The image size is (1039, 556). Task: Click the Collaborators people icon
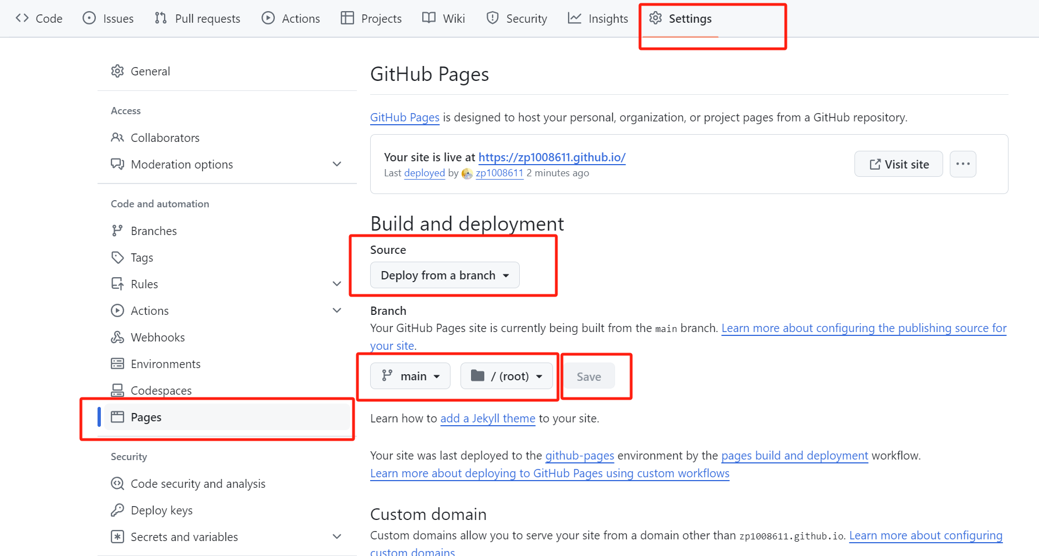coord(117,137)
